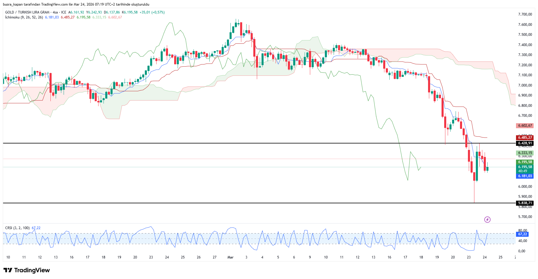Click the pink 6.602,67 price tag

(525, 126)
